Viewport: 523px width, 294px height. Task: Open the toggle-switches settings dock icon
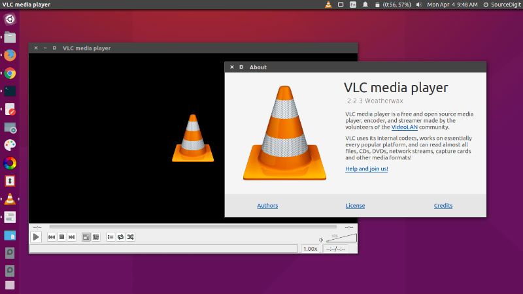10,218
